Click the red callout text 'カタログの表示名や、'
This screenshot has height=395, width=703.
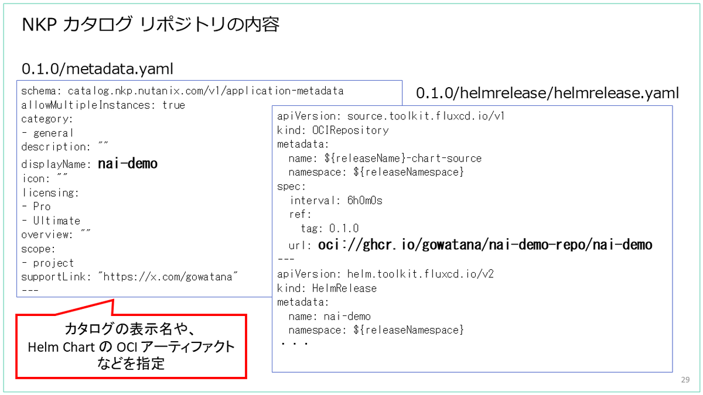pos(131,330)
